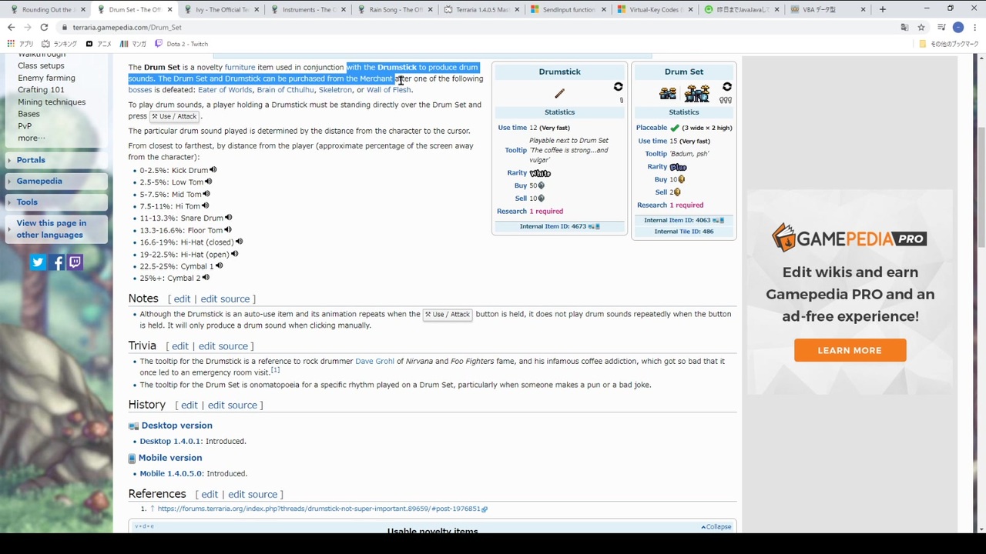Open the apps shortcut in bookmarks bar
Screen dimensions: 986x554
(21, 44)
